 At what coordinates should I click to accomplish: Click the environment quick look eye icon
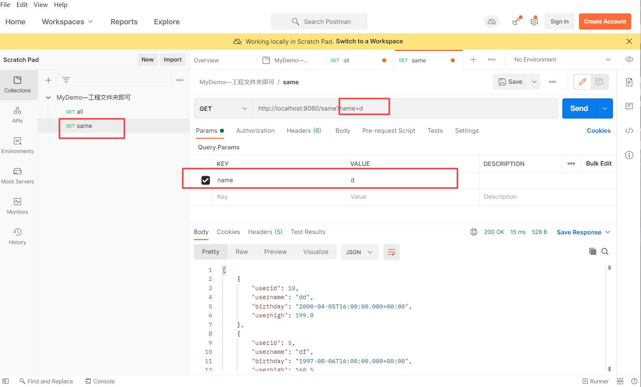click(629, 60)
